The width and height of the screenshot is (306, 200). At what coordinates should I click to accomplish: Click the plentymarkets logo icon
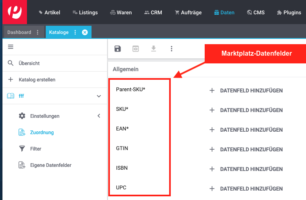tap(15, 12)
